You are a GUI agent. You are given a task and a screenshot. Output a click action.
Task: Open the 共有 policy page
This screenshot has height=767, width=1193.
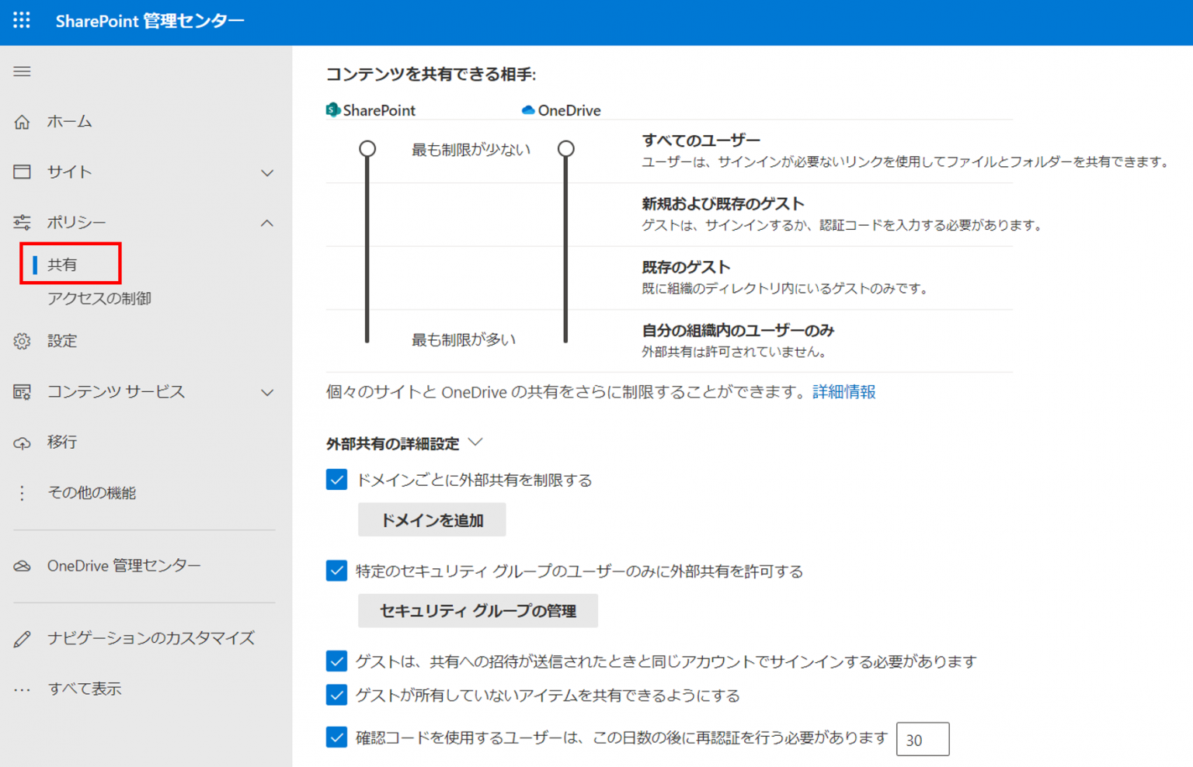point(62,265)
